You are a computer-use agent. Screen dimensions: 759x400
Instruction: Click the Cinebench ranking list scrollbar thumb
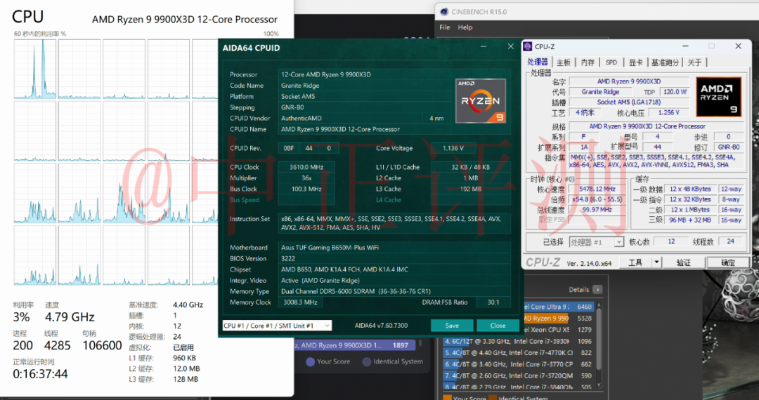coord(599,338)
